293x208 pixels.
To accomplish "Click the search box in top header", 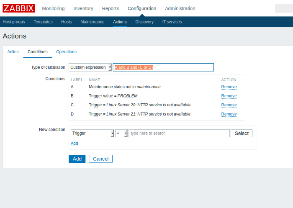I will coord(284,8).
